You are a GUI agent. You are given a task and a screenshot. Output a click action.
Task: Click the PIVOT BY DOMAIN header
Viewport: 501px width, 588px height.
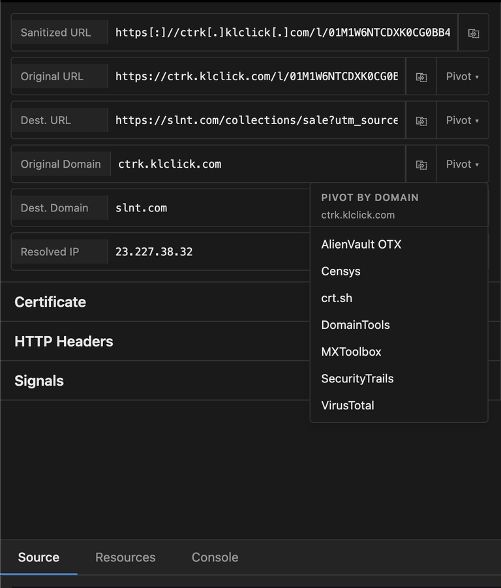(x=370, y=198)
